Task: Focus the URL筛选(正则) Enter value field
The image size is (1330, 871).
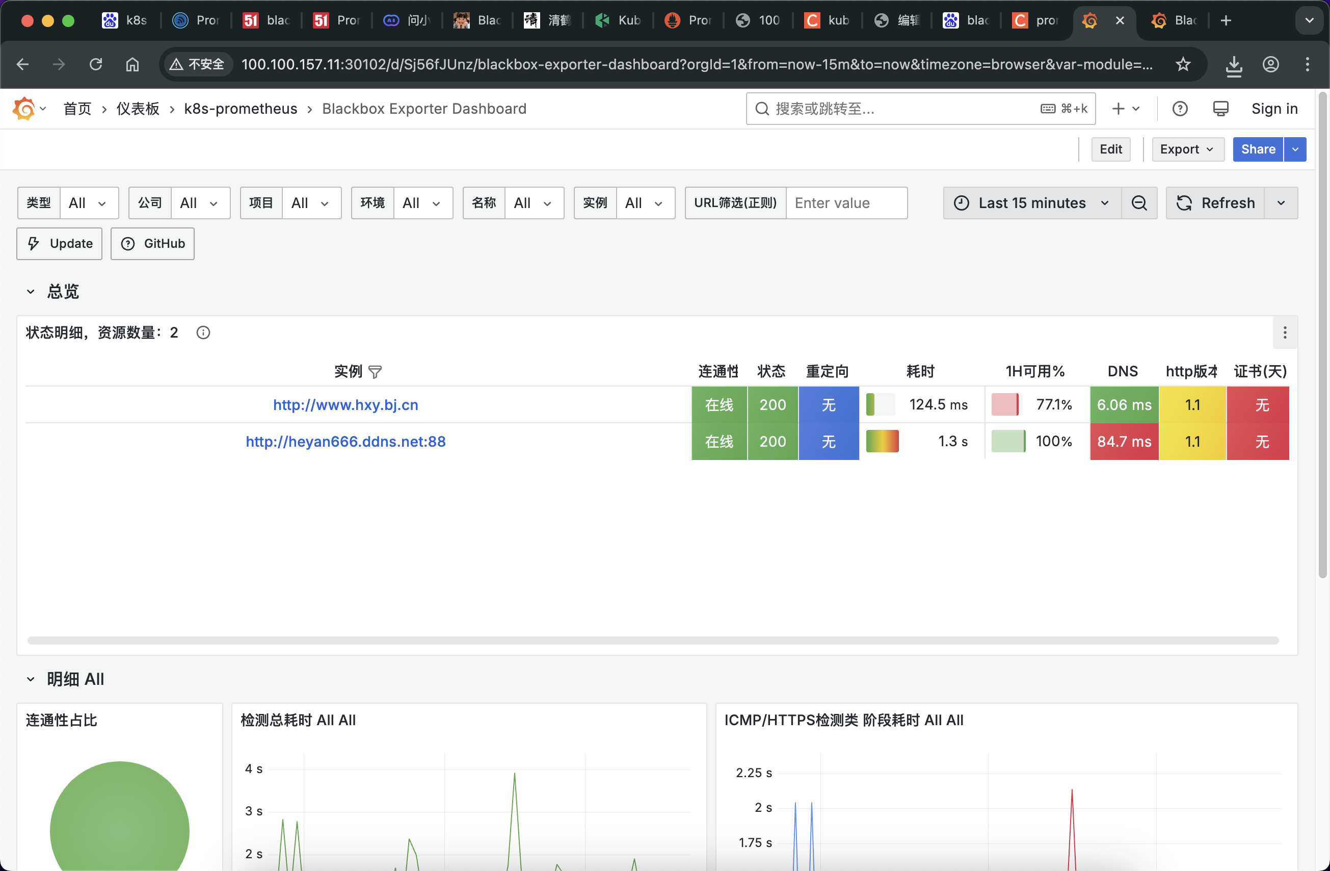Action: [x=846, y=203]
